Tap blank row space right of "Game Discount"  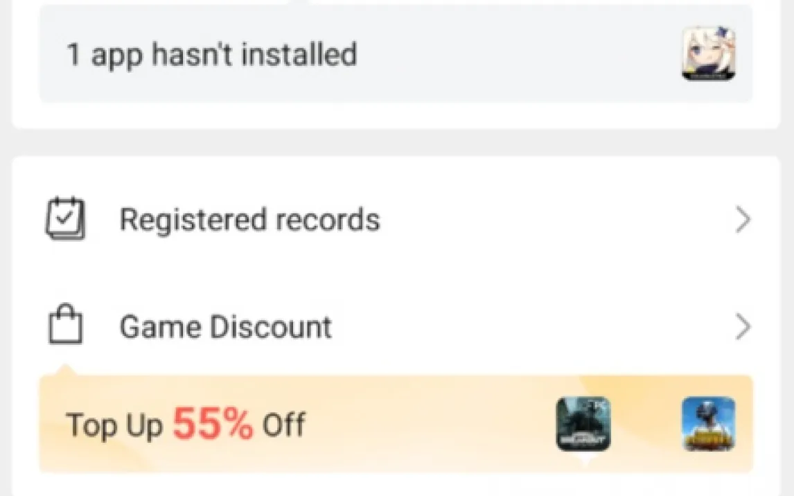coord(527,327)
